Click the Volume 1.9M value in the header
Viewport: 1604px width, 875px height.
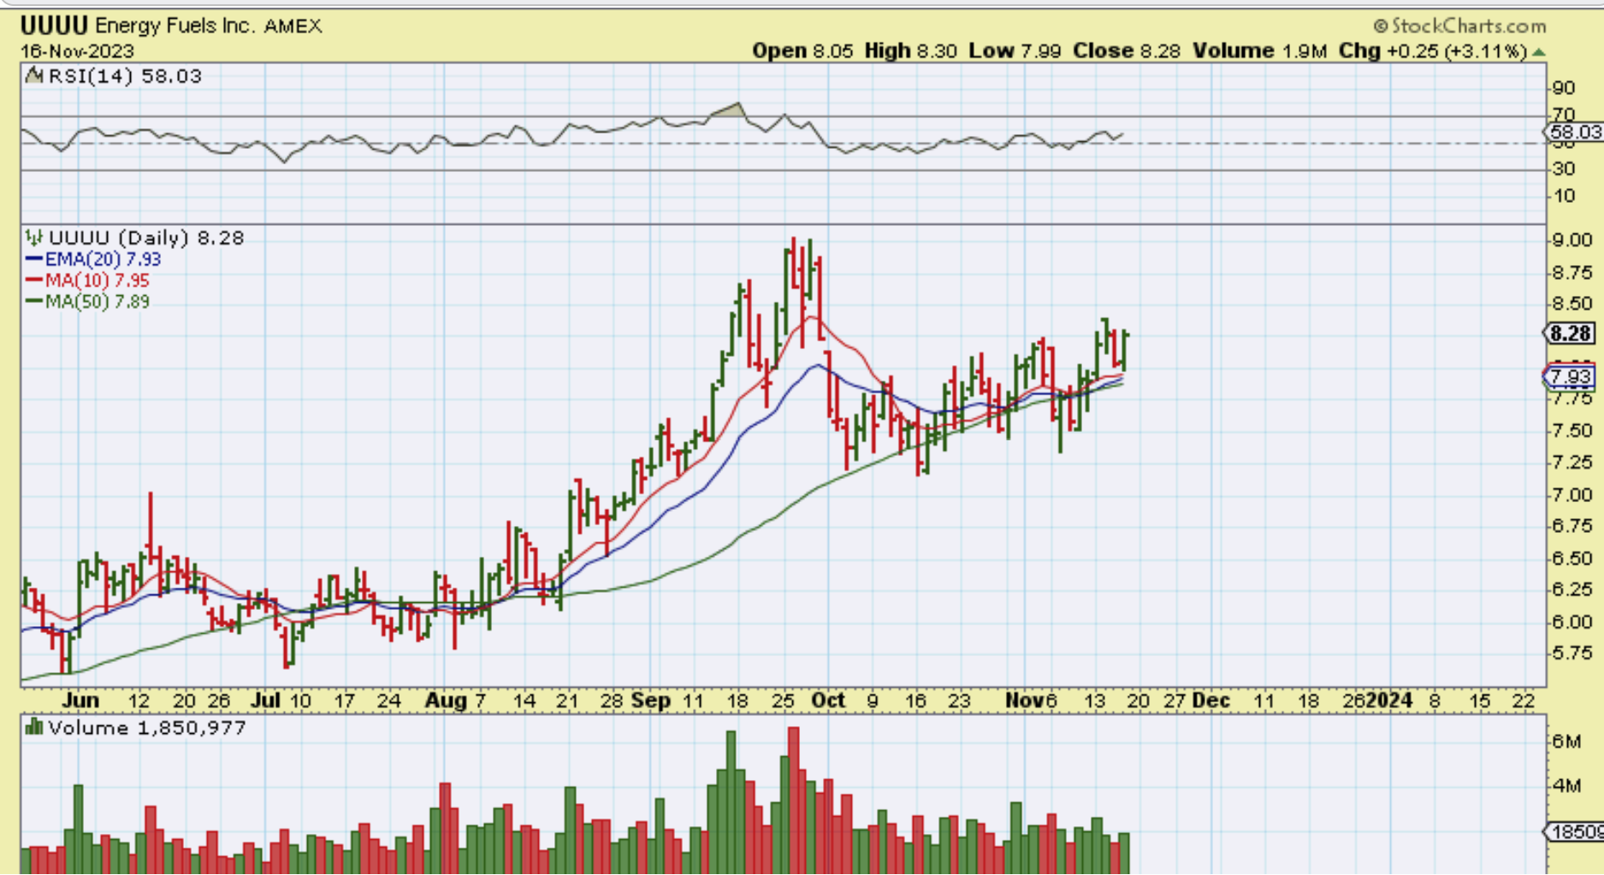(x=1259, y=51)
